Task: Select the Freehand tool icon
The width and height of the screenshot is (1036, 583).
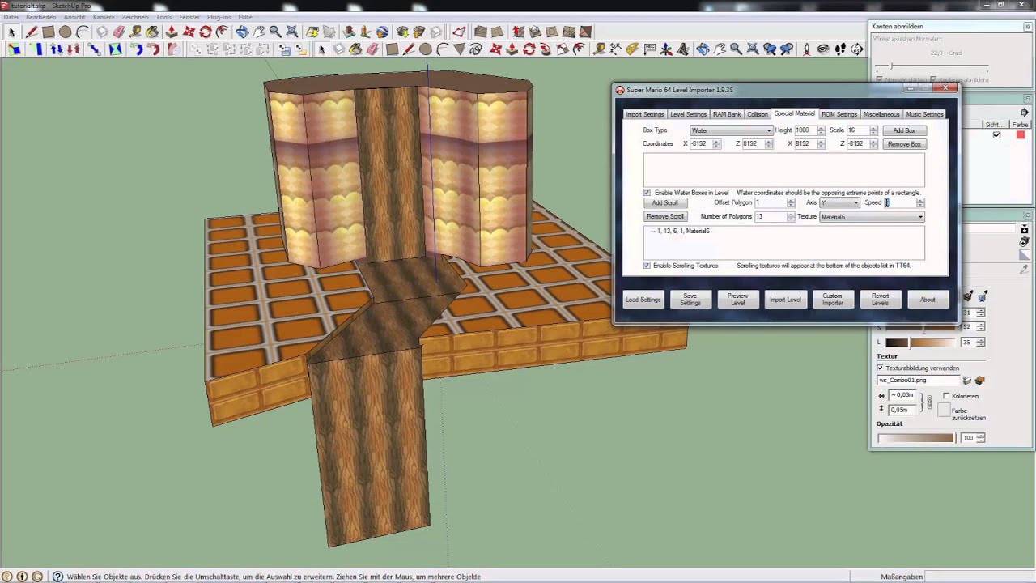Action: tap(476, 49)
